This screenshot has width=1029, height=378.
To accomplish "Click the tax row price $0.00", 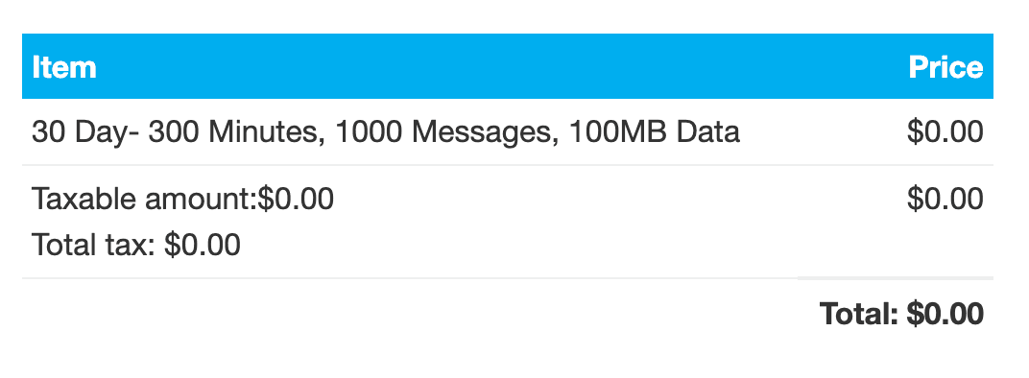I will click(x=945, y=199).
